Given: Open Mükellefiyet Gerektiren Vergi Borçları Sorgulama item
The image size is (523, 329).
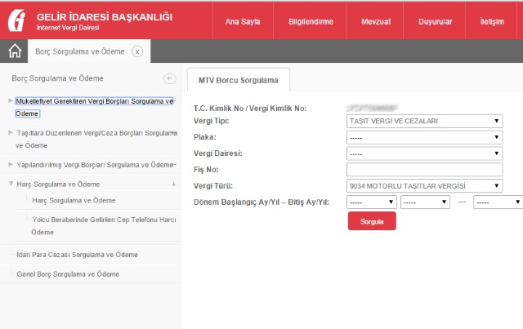Looking at the screenshot, I should [95, 107].
